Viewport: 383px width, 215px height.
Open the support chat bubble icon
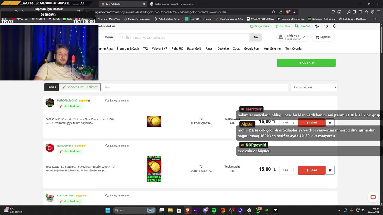(x=373, y=197)
